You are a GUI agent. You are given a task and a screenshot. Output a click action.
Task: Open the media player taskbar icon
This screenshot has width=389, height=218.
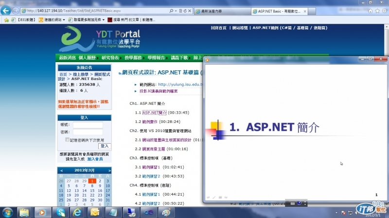pyautogui.click(x=42, y=213)
